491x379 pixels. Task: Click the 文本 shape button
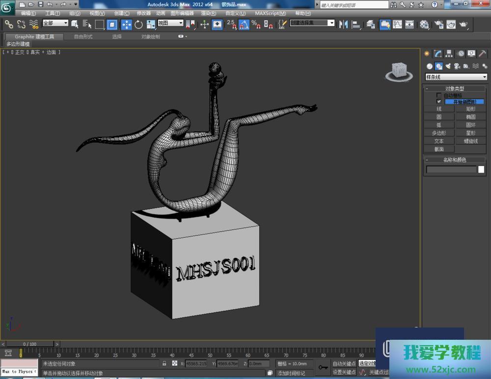(x=438, y=141)
